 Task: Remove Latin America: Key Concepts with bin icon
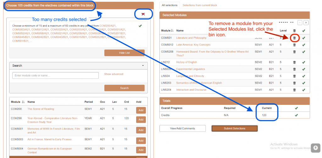click(x=294, y=45)
